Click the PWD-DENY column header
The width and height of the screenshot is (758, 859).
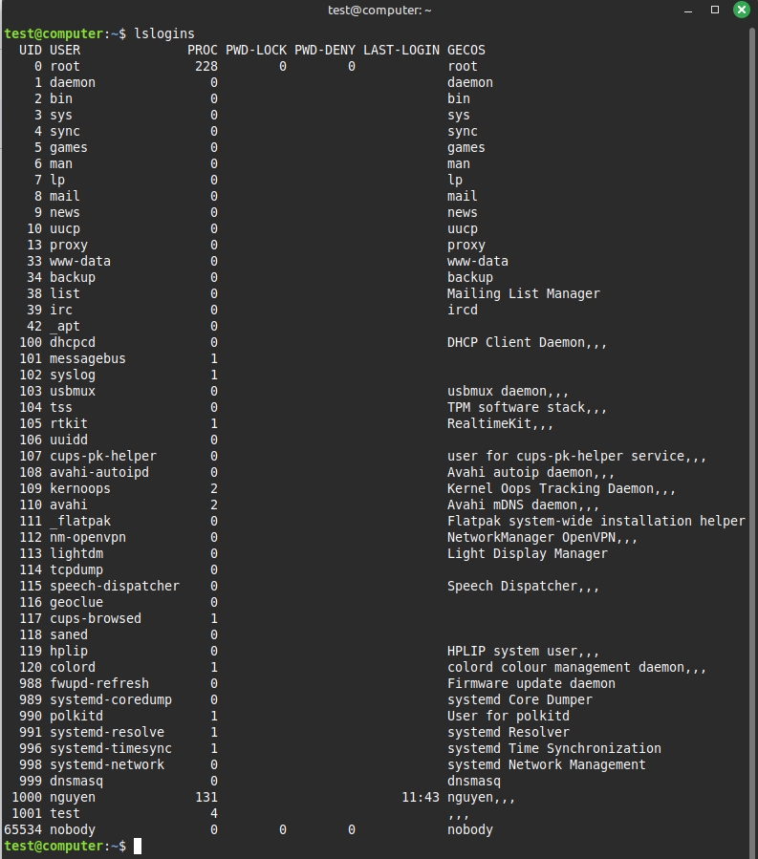tap(325, 50)
